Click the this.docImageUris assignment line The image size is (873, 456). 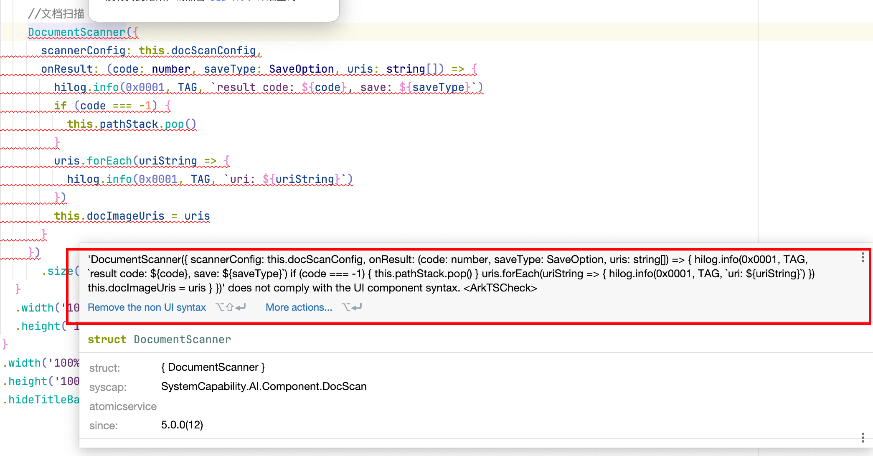pos(132,216)
